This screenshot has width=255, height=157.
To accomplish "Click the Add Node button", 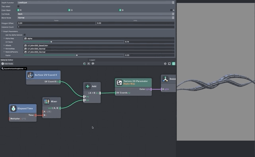I will [x=7, y=64].
